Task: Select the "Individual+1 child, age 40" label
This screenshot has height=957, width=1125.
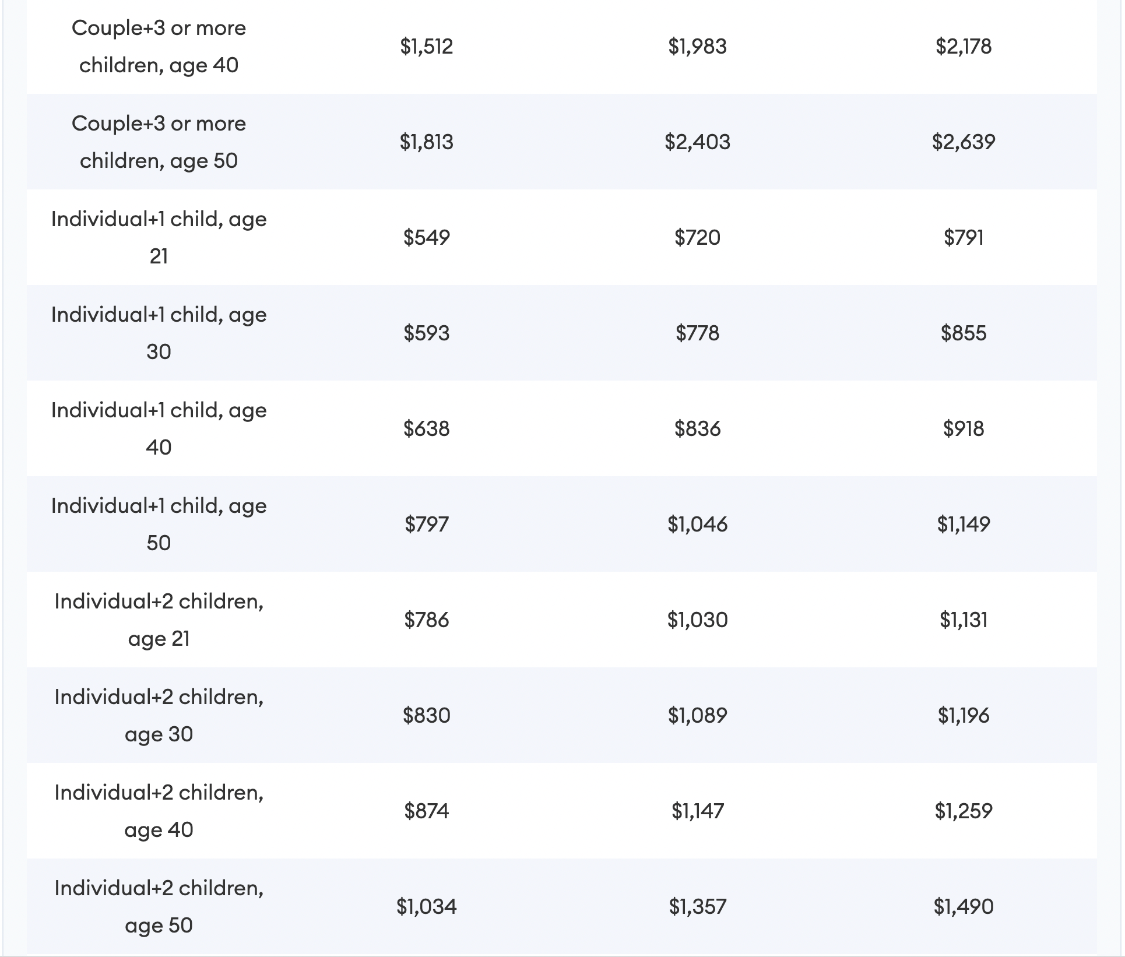Action: click(x=159, y=429)
